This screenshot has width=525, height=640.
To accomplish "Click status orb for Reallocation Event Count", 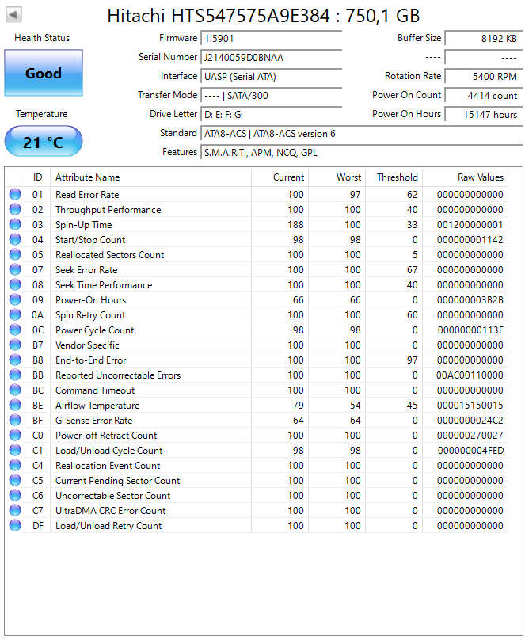I will [x=15, y=465].
